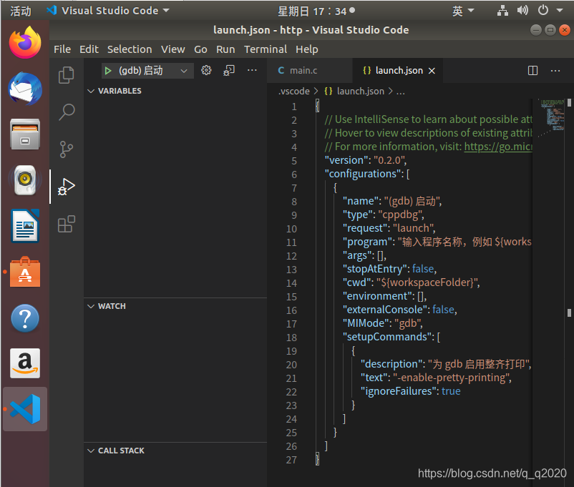
Task: Open Visual Studio Code app menu arrow
Action: (x=166, y=11)
